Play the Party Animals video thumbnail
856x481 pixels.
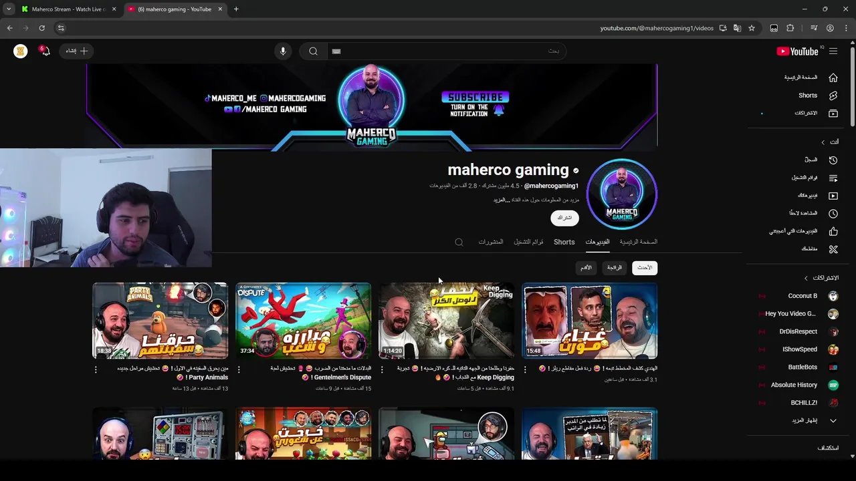(160, 321)
